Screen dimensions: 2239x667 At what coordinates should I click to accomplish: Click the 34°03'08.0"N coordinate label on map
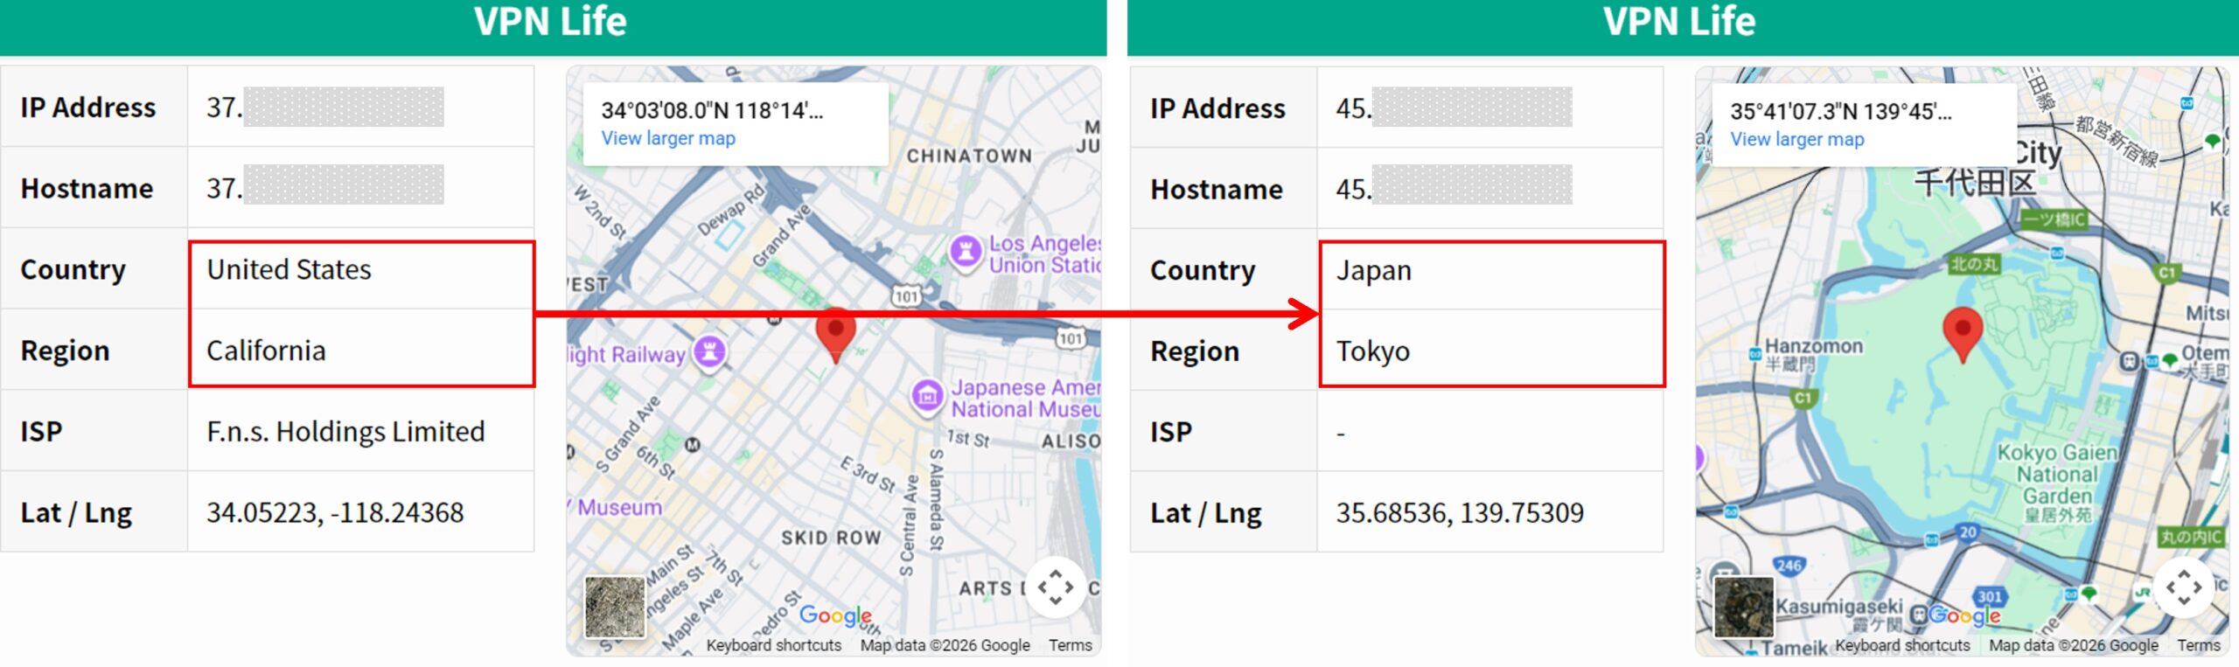coord(712,111)
